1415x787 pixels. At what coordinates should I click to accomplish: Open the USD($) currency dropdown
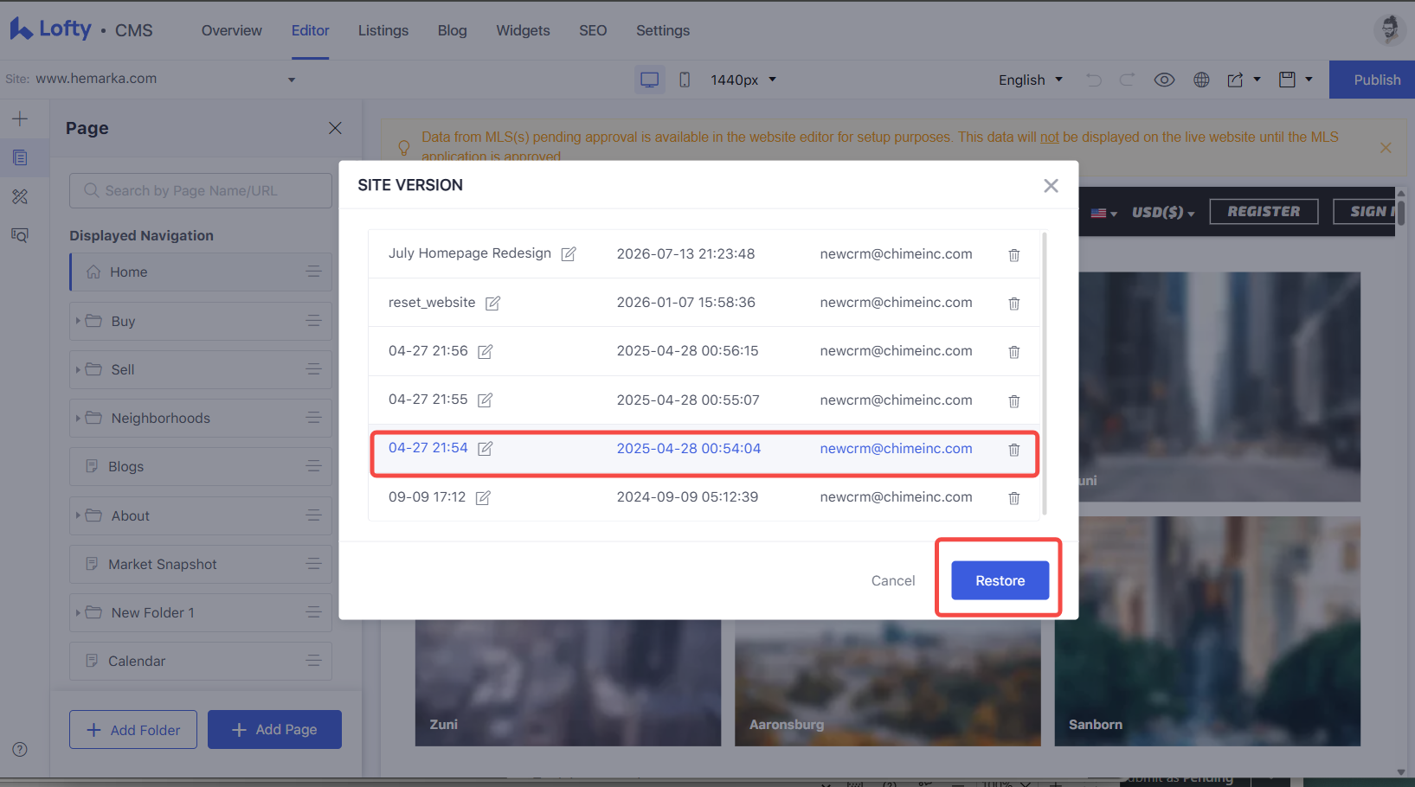point(1163,212)
